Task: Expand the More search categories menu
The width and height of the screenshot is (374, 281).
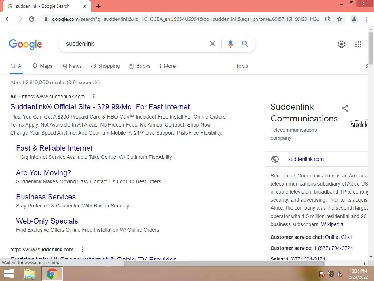Action: tap(167, 66)
